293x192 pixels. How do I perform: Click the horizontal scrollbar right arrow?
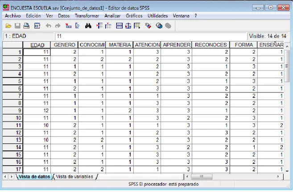(x=278, y=176)
